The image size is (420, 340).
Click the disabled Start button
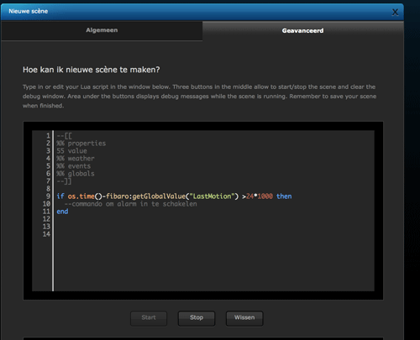[x=149, y=318]
